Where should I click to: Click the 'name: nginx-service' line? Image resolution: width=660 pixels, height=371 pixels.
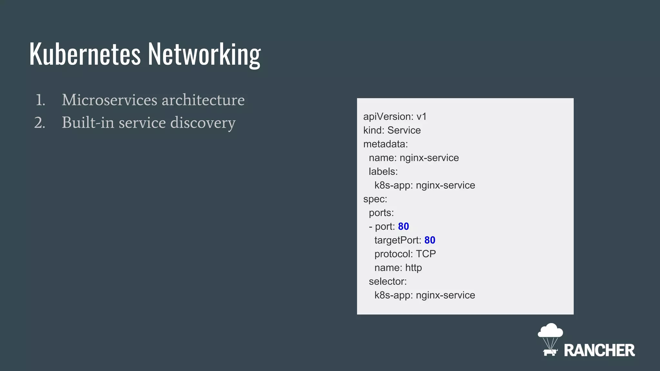coord(414,158)
